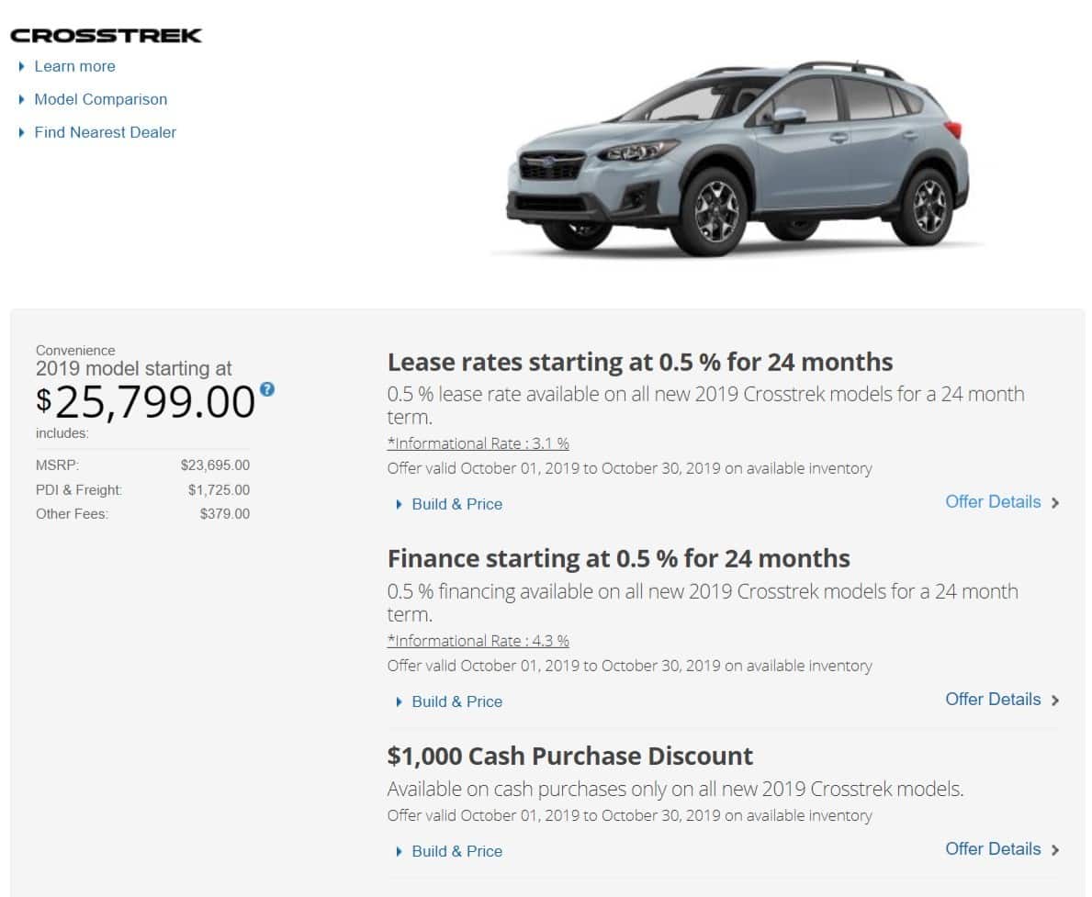Click the CROSSTREK model logo

[106, 36]
